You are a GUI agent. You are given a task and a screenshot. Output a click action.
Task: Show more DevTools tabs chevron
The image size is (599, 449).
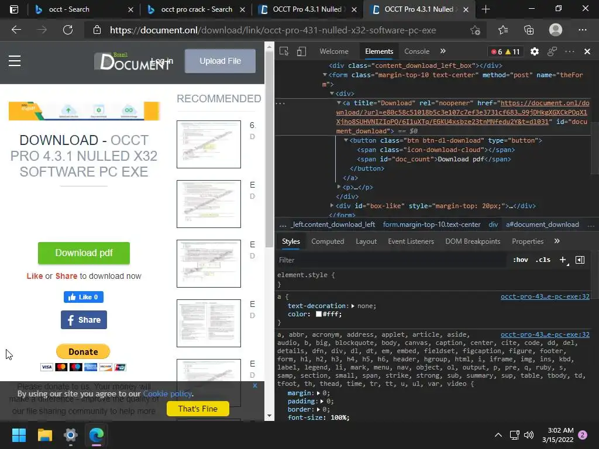coord(443,51)
